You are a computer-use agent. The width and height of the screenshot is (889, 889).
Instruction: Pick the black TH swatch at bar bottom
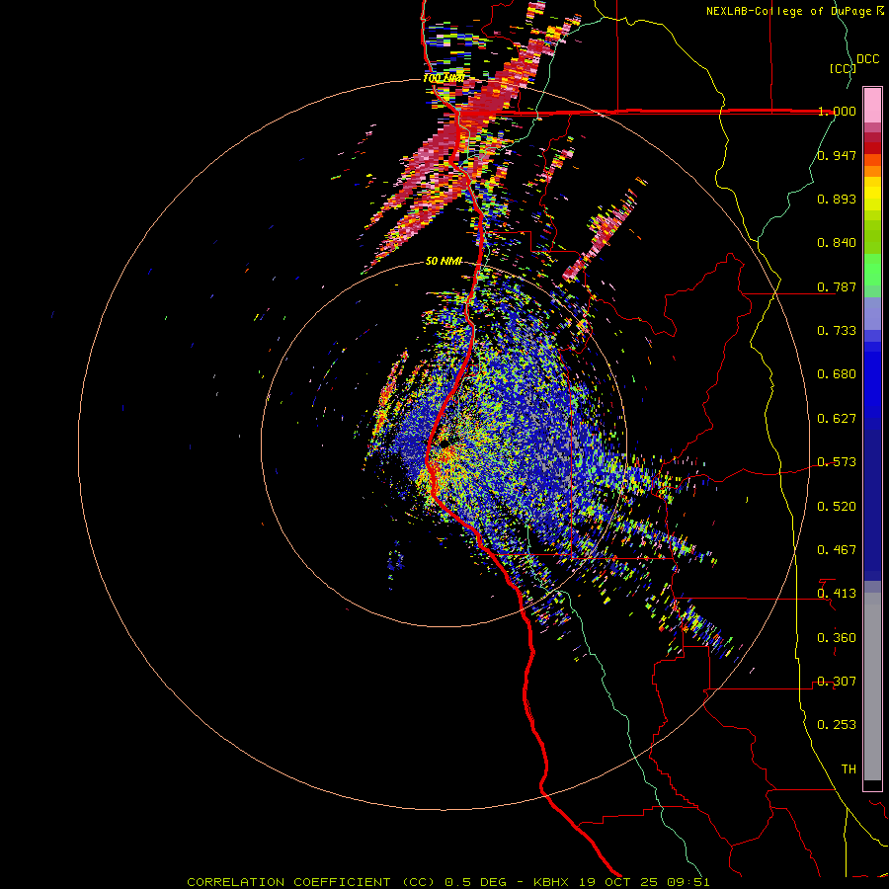click(872, 784)
